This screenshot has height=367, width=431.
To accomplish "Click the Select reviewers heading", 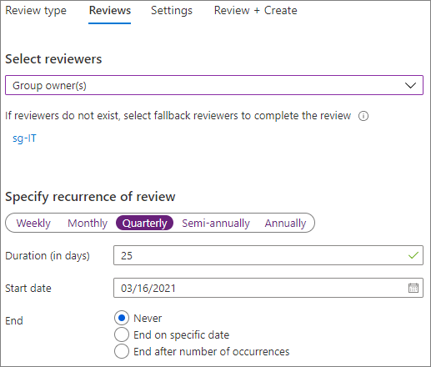I will point(53,59).
